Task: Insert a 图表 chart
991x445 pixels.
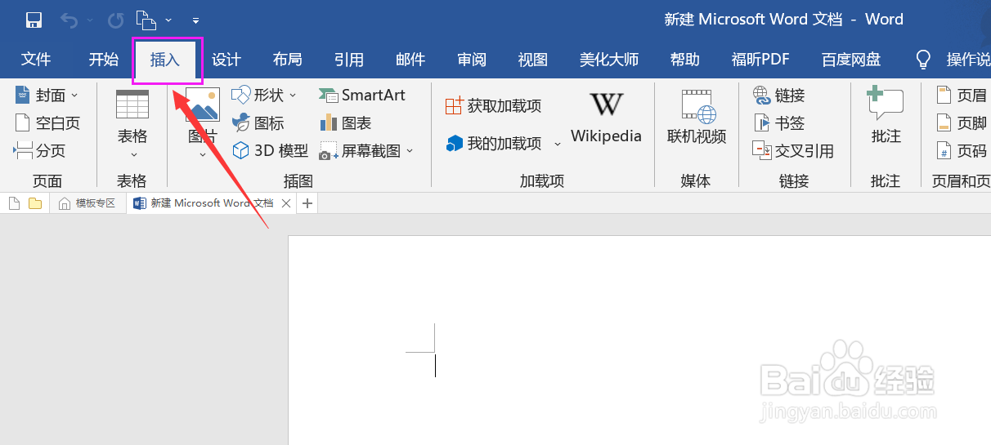Action: click(345, 123)
